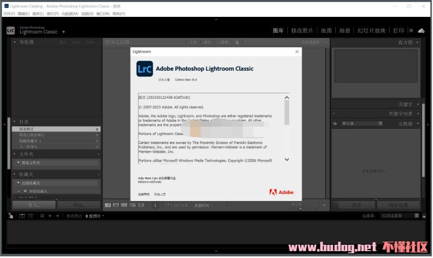Image resolution: width=433 pixels, height=258 pixels.
Task: Collapse the Metadata (元数据) panel
Action: pos(418,124)
